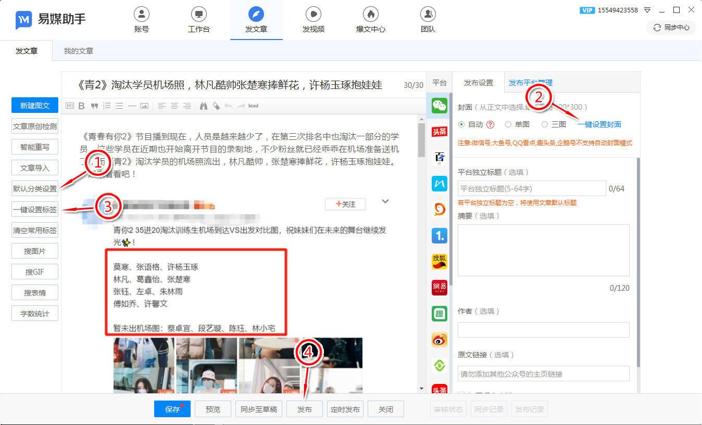Select the 头条 Toutiao platform icon
702x425 pixels.
coord(439,131)
